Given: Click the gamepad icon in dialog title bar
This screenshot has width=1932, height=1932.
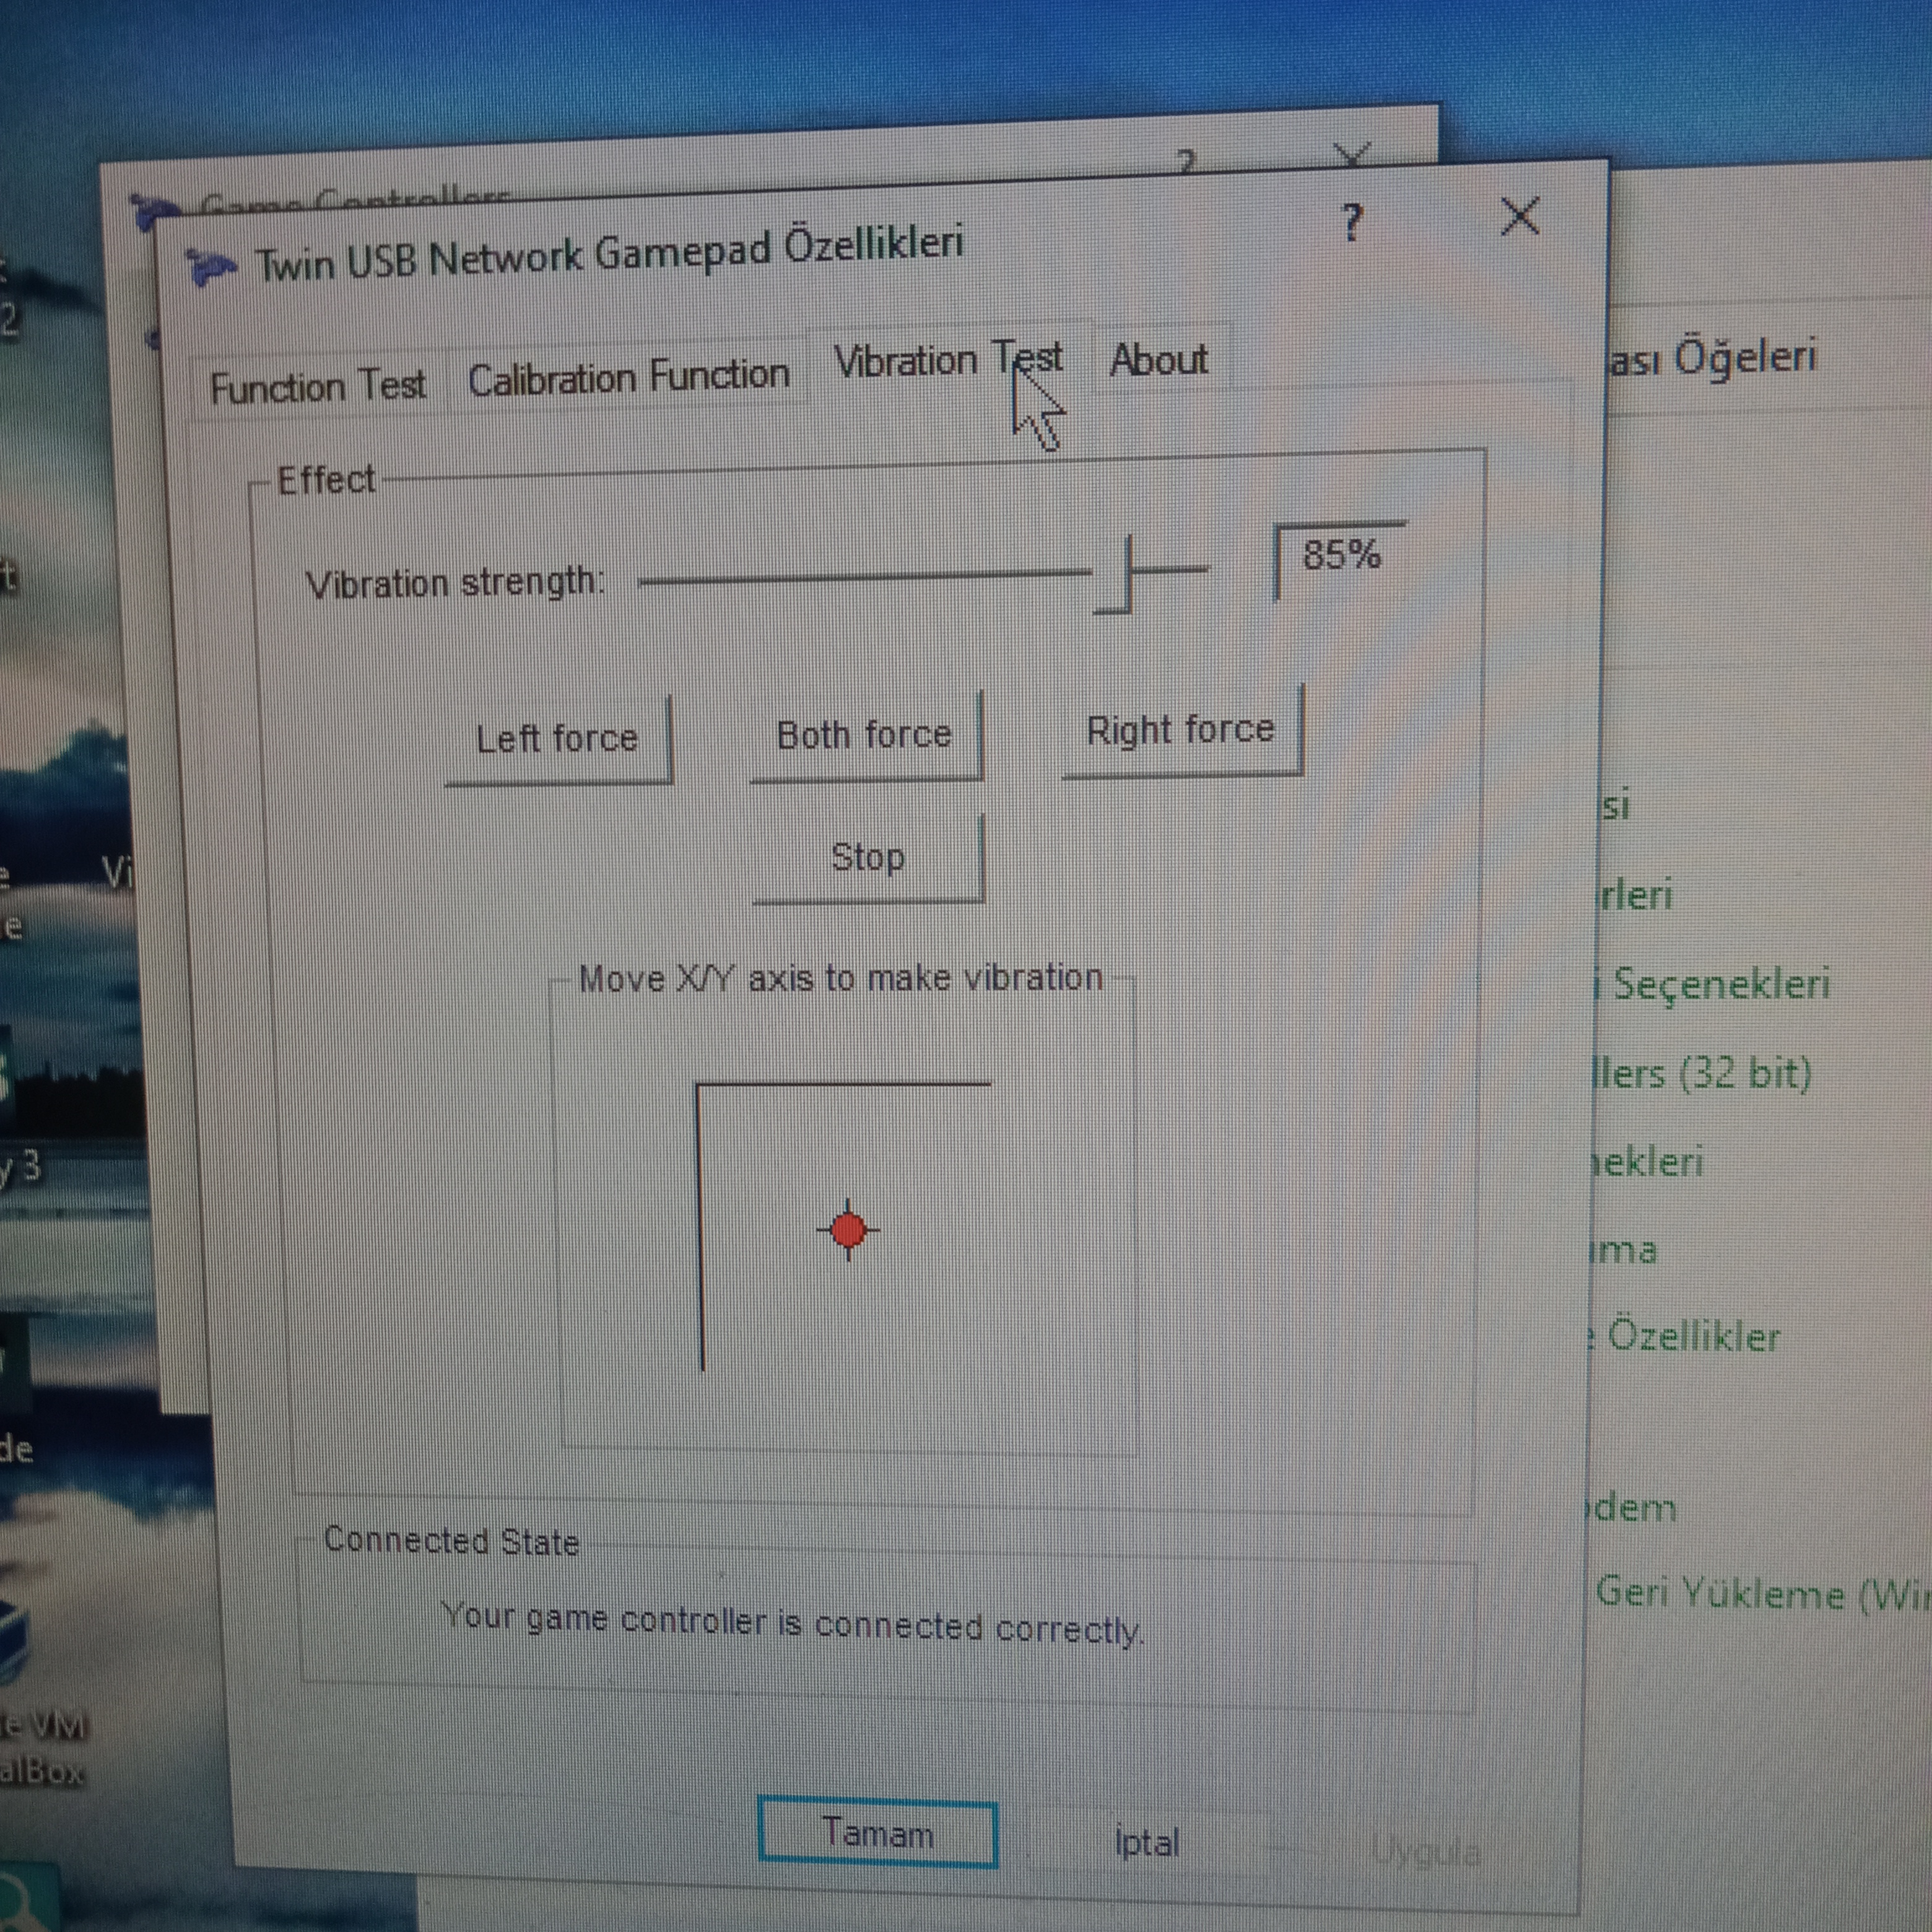Looking at the screenshot, I should coord(211,266).
